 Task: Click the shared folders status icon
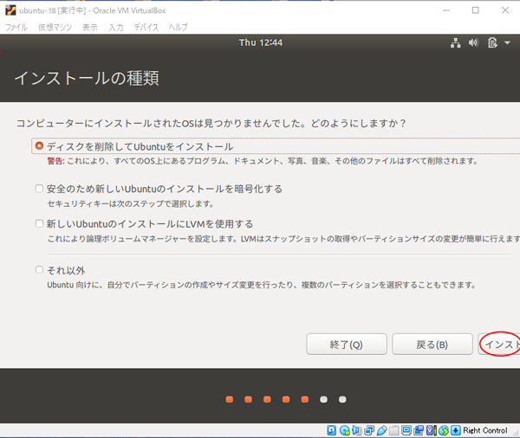pyautogui.click(x=394, y=430)
